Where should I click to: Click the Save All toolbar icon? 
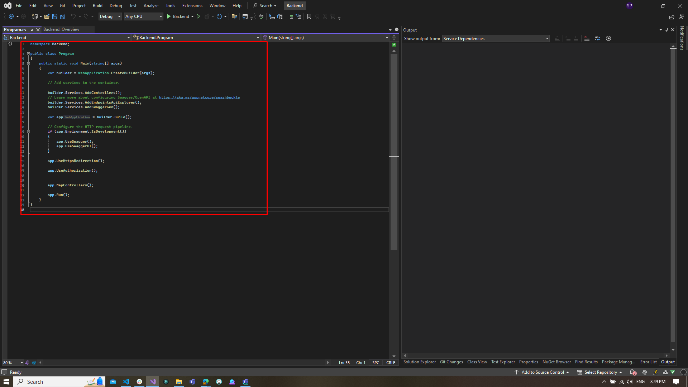(x=63, y=16)
